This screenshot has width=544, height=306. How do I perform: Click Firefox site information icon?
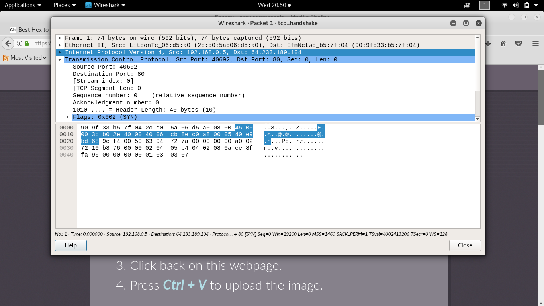[x=19, y=43]
